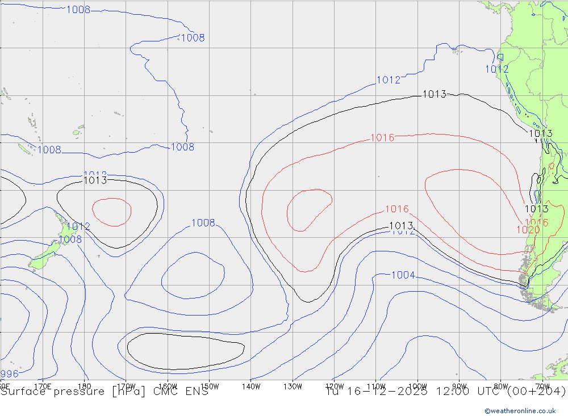Click the 'Surface pressure [hPa] CMC ENS' title
Image resolution: width=568 pixels, height=416 pixels.
(x=105, y=392)
